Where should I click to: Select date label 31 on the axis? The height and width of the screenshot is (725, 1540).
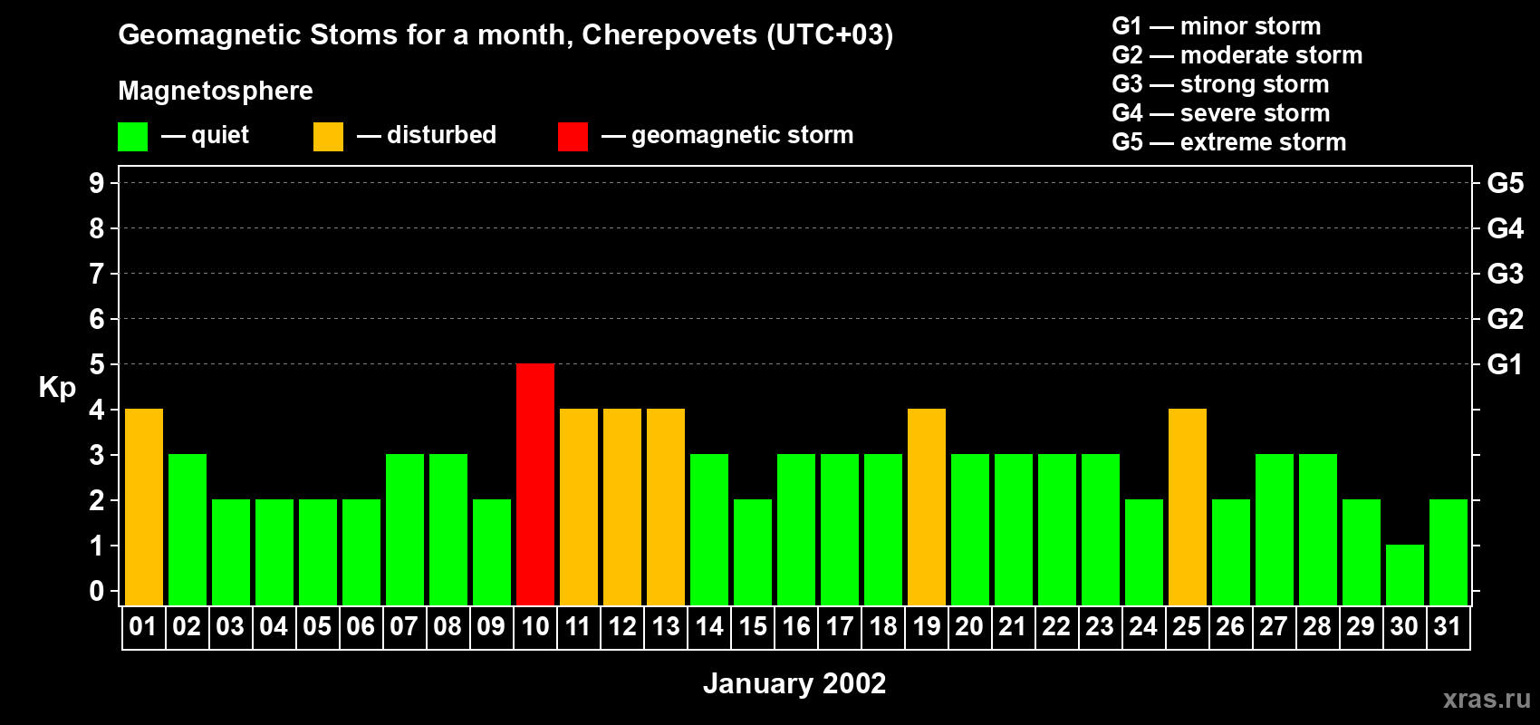[x=1448, y=627]
